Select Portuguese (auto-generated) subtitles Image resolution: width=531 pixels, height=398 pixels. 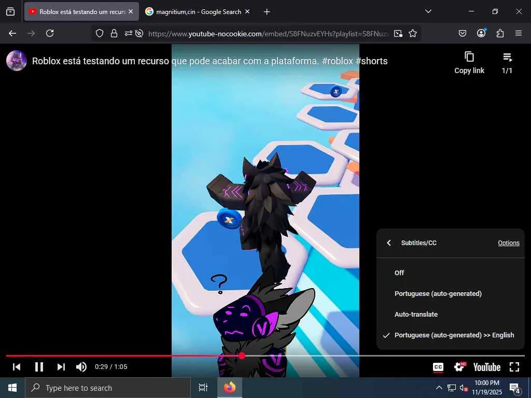(451, 293)
